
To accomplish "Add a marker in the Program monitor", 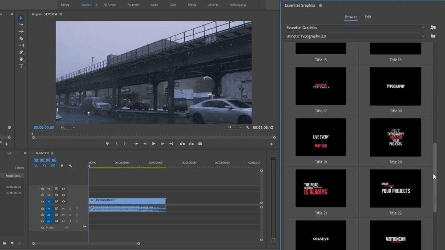I will [x=107, y=144].
